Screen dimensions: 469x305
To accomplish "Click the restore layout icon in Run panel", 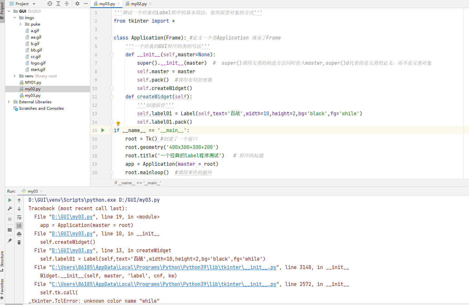I will [x=10, y=230].
